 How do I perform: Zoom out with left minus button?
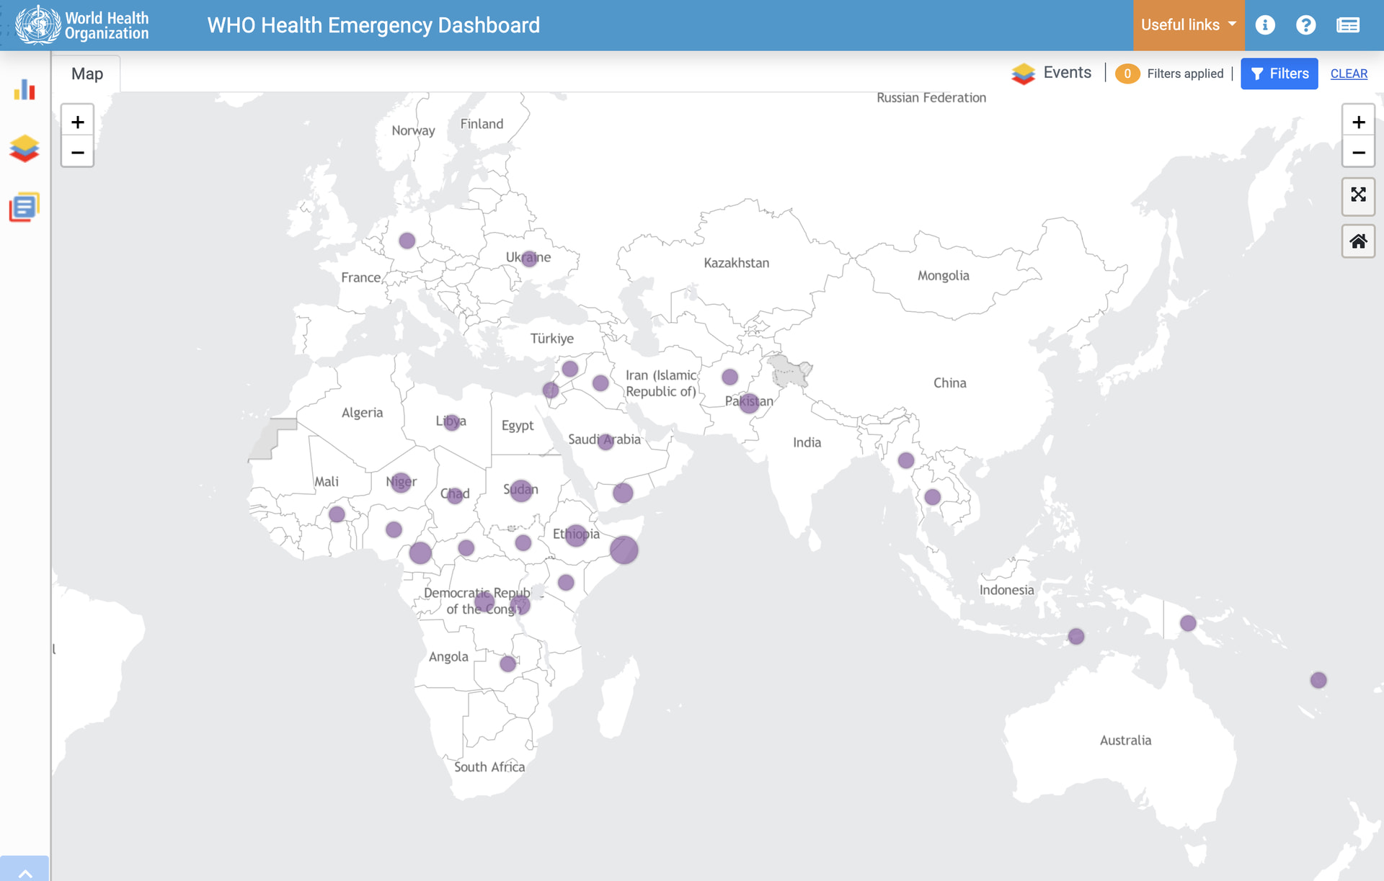point(78,152)
